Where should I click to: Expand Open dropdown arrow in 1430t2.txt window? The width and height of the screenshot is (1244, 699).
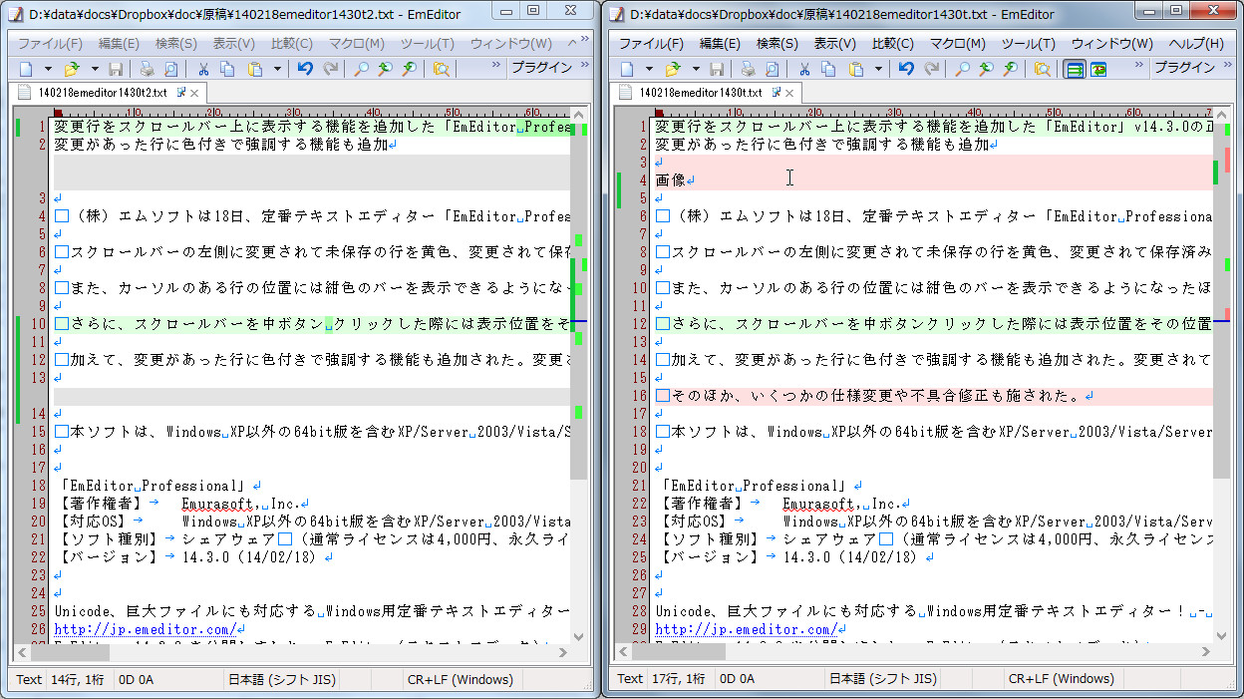tap(95, 69)
